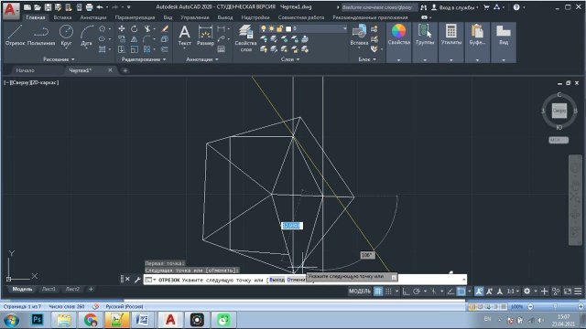
Task: Click the Undo arrow in quick access toolbar
Action: [x=100, y=7]
